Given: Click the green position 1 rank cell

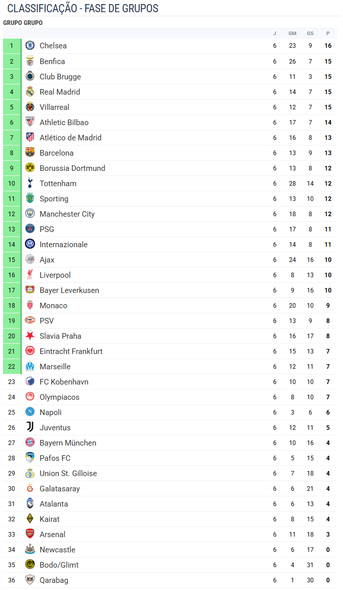Looking at the screenshot, I should coord(12,46).
